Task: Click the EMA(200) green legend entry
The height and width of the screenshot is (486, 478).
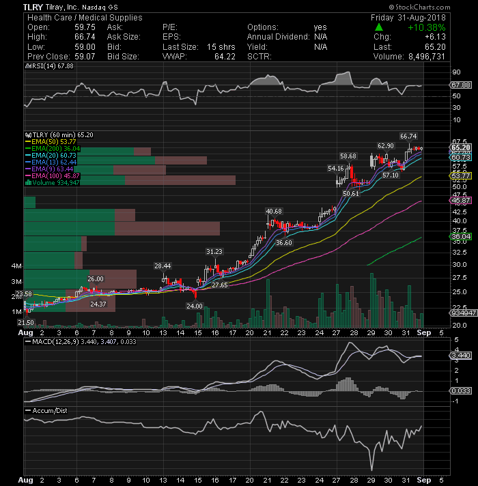Action: coord(53,149)
